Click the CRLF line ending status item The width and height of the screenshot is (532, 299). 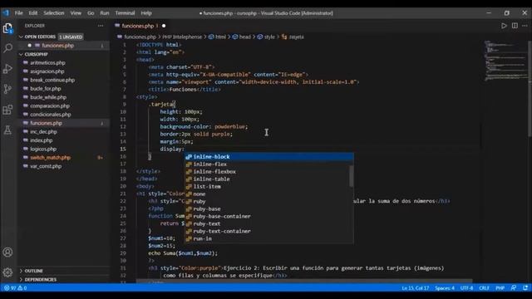[484, 288]
